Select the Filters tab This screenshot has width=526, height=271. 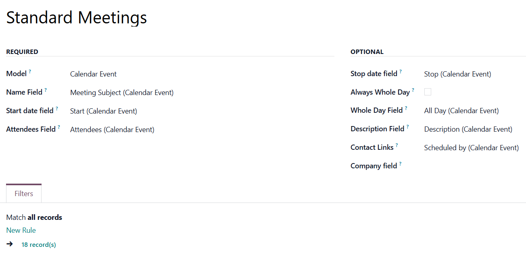click(x=24, y=194)
